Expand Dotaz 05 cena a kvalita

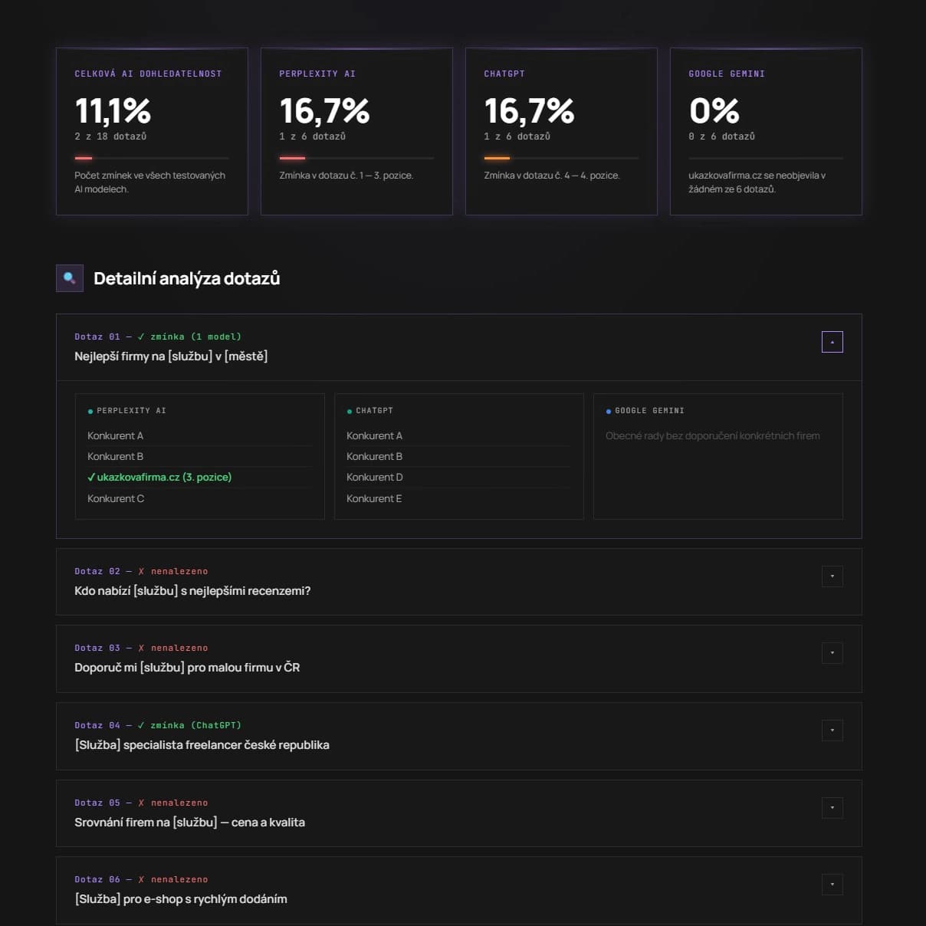click(832, 808)
